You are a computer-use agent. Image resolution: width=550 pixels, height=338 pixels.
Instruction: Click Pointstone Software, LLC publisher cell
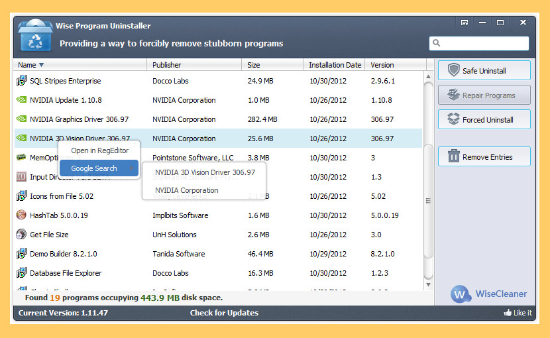(193, 158)
